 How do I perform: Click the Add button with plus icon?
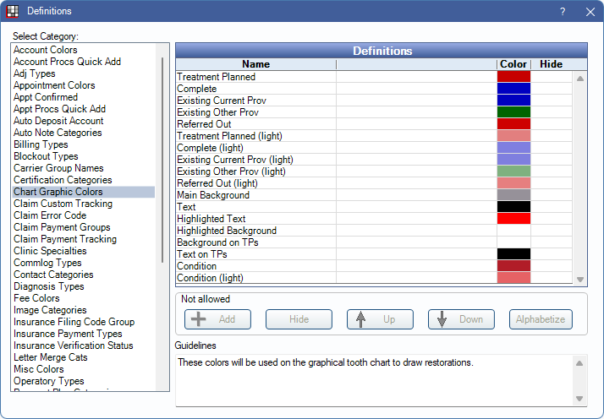coord(217,319)
